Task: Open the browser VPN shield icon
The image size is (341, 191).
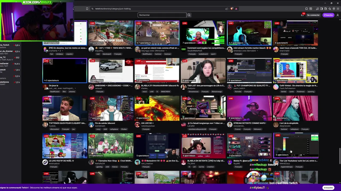Action: [334, 9]
